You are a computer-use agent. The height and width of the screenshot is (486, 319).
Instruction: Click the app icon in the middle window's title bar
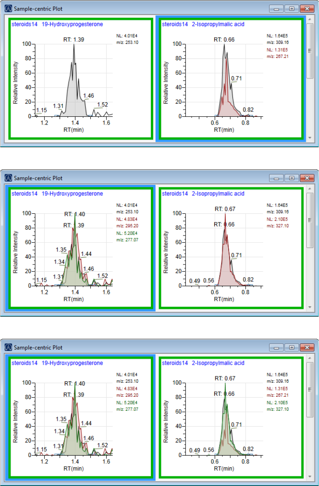(x=8, y=178)
